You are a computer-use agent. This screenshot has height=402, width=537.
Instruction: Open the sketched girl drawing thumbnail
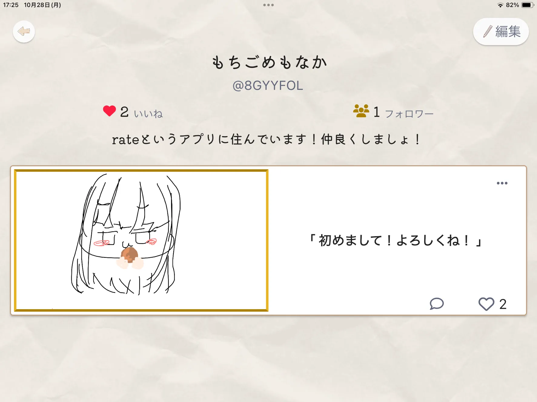pos(141,240)
